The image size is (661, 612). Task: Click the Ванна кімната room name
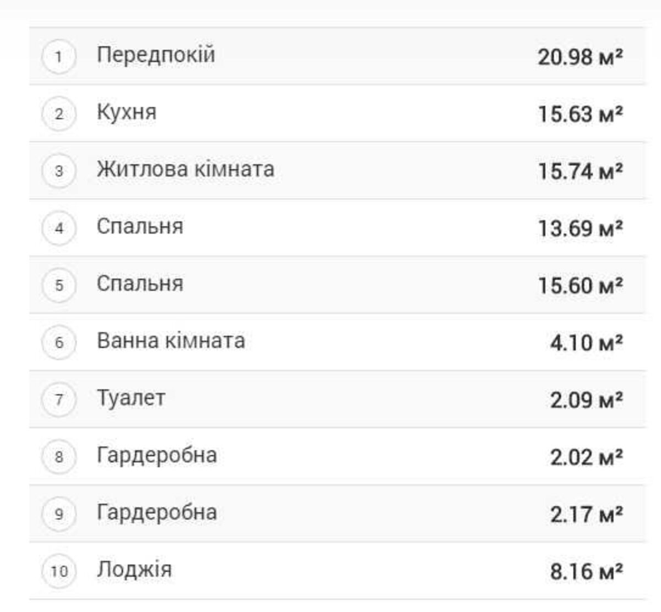point(171,341)
